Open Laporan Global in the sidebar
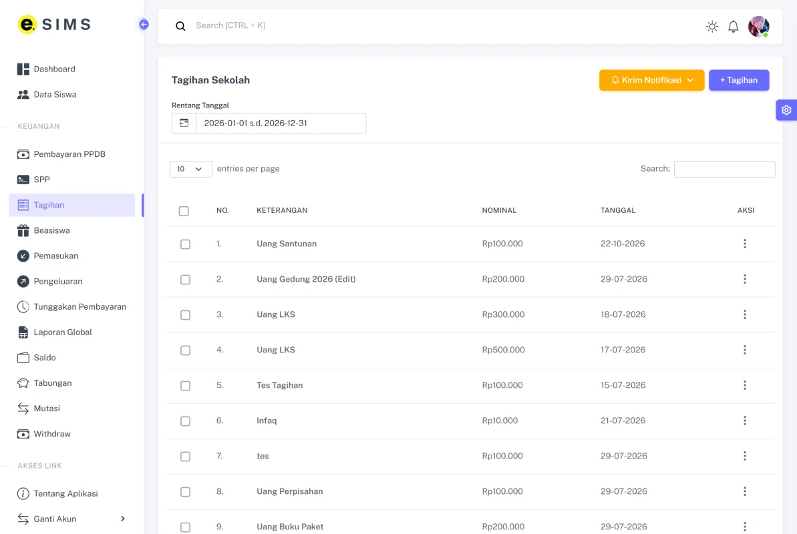Viewport: 797px width, 534px height. (x=71, y=332)
